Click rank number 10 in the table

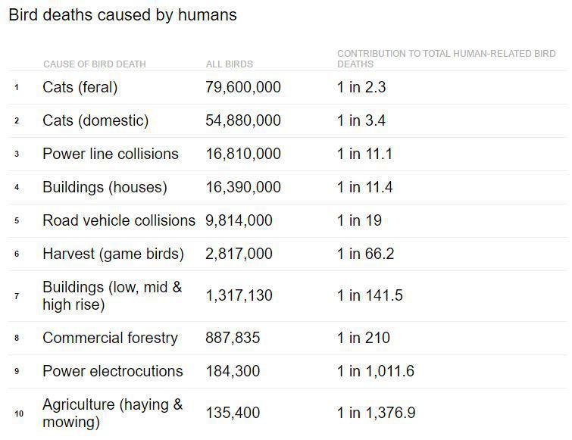coord(19,413)
